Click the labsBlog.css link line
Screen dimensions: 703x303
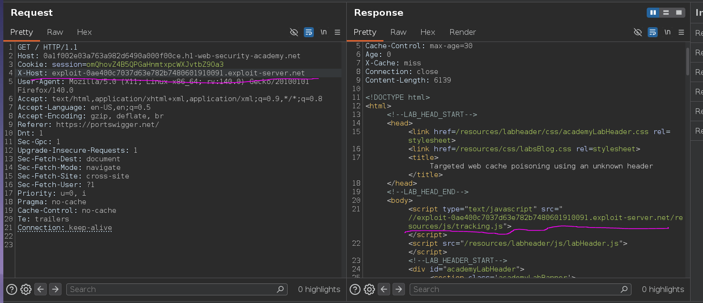point(524,149)
